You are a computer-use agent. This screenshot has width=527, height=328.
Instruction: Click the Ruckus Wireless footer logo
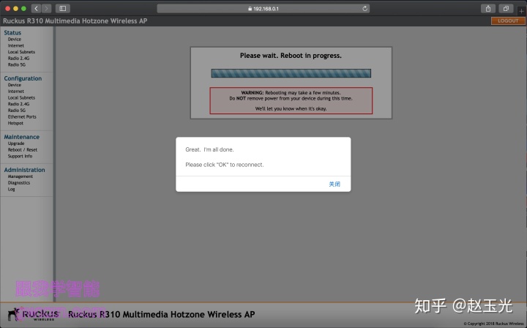pos(34,314)
